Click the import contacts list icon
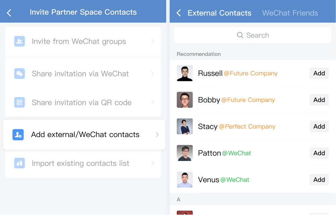The width and height of the screenshot is (336, 215). click(x=19, y=163)
